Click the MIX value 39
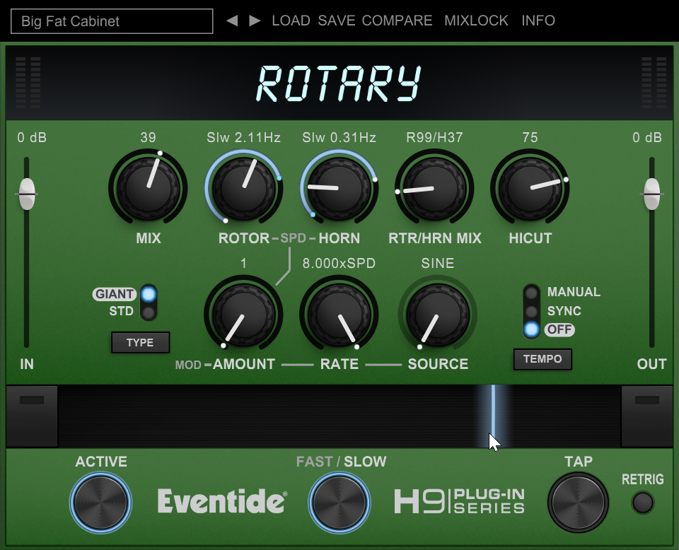The image size is (679, 550). [148, 138]
